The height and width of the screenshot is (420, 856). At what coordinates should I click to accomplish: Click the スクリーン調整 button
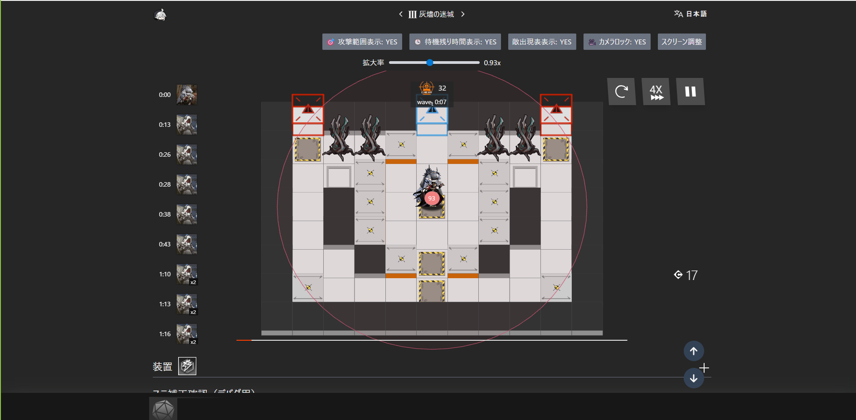pos(681,42)
